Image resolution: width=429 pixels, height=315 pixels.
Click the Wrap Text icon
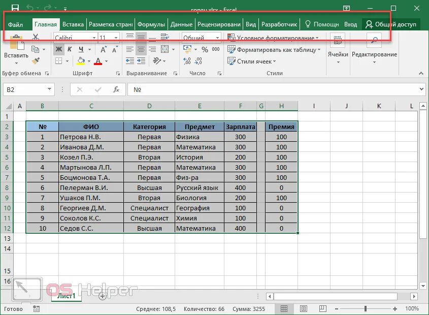click(x=164, y=37)
